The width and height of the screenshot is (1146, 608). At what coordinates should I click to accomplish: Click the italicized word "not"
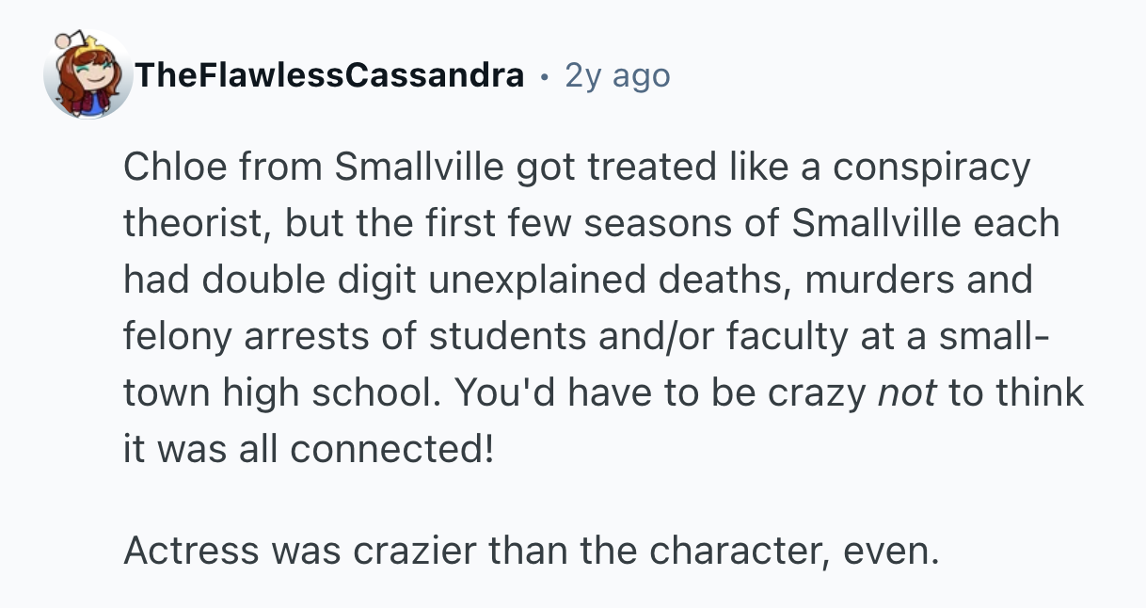[906, 392]
